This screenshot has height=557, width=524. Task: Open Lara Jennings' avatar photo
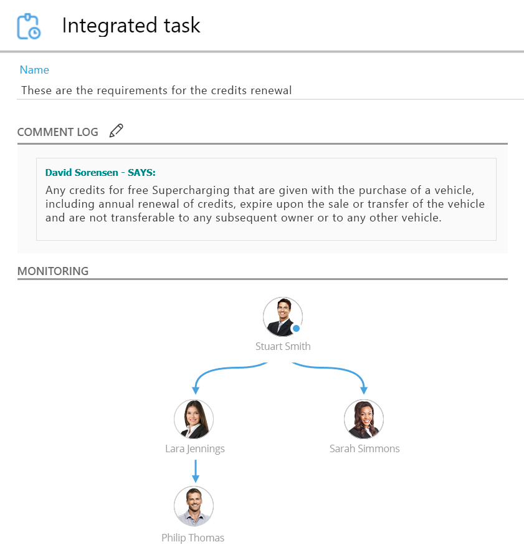click(194, 419)
